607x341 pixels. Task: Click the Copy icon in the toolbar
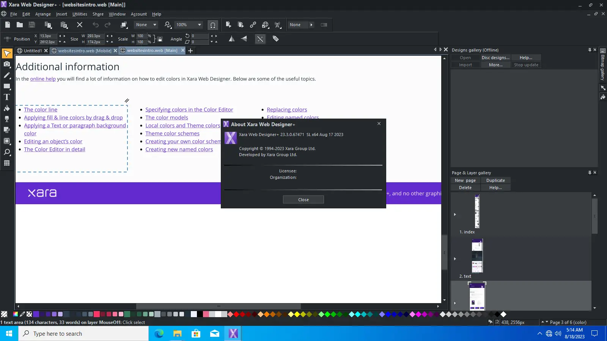[48, 25]
